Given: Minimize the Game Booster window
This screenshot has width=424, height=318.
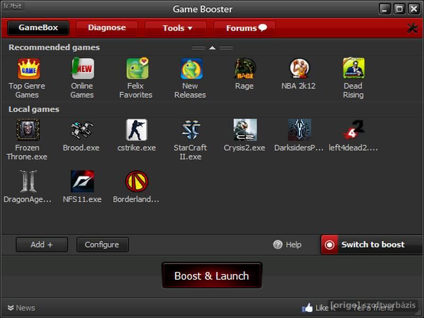Looking at the screenshot, I should coord(385,9).
